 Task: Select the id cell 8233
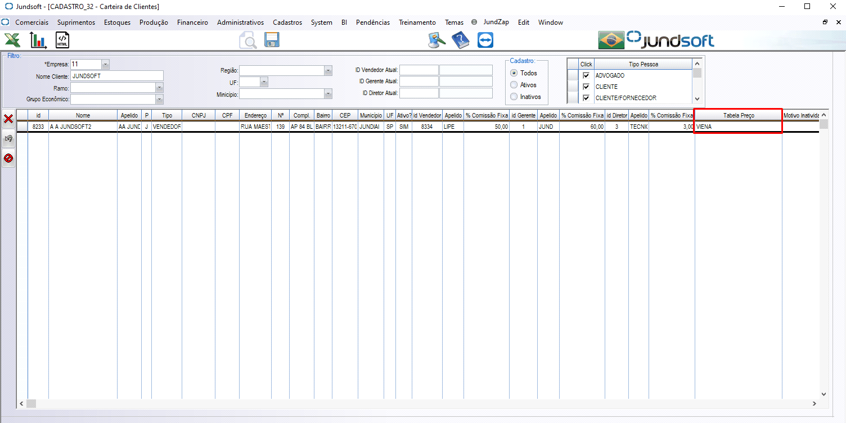point(38,127)
